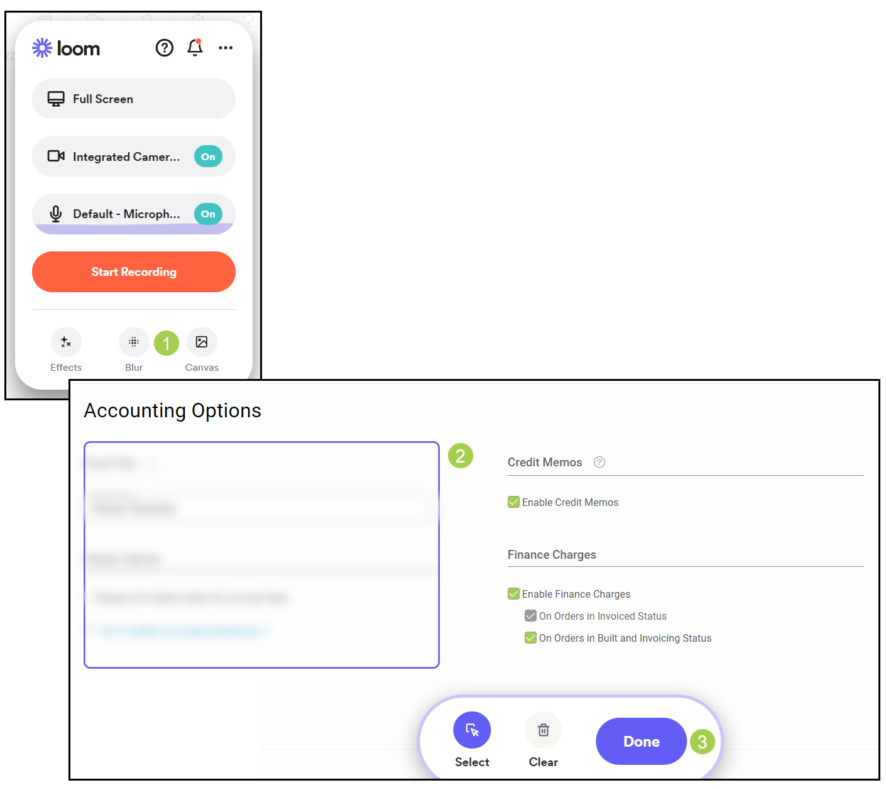Open the Loom help question mark icon
The width and height of the screenshot is (886, 790).
[x=165, y=48]
